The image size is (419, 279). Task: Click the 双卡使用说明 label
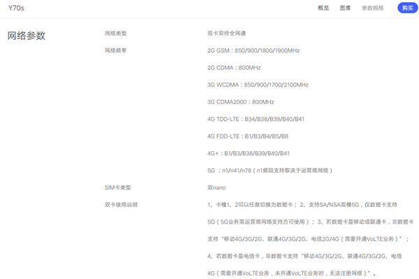click(121, 205)
